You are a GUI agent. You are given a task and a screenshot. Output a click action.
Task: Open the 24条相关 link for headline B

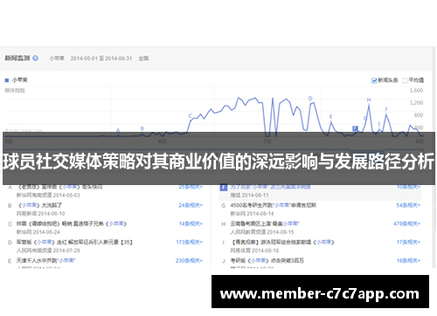pyautogui.click(x=191, y=205)
